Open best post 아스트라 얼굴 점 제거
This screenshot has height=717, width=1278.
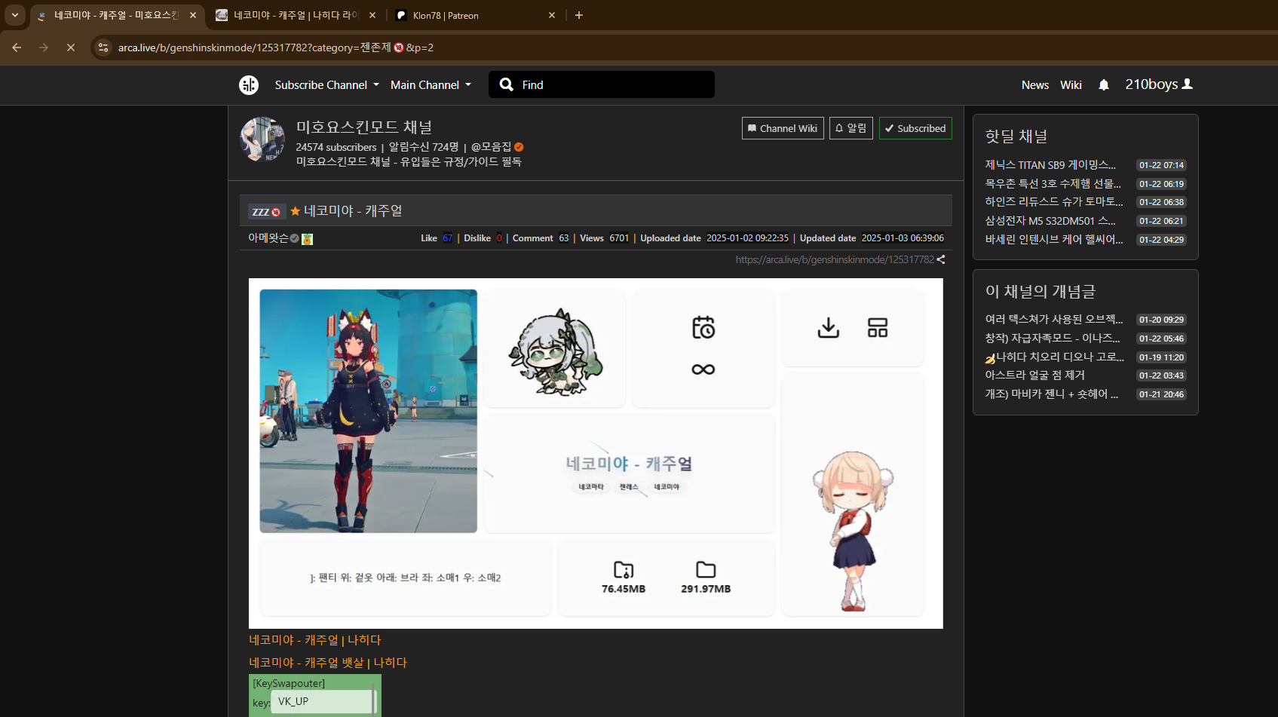[1035, 375]
